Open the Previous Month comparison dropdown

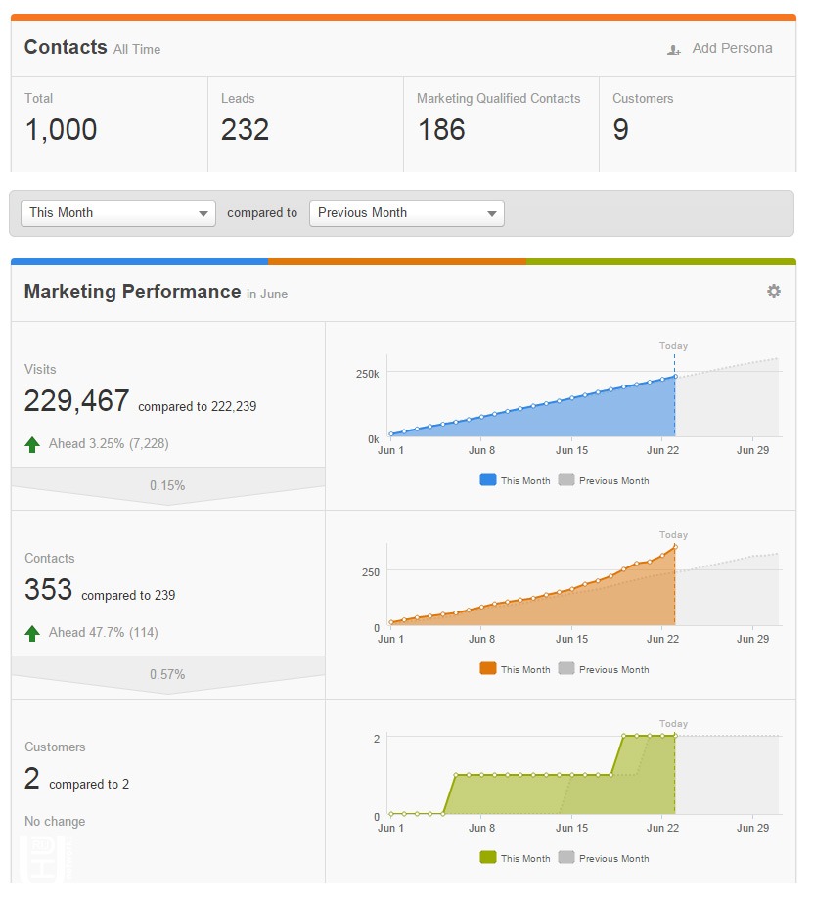coord(407,213)
